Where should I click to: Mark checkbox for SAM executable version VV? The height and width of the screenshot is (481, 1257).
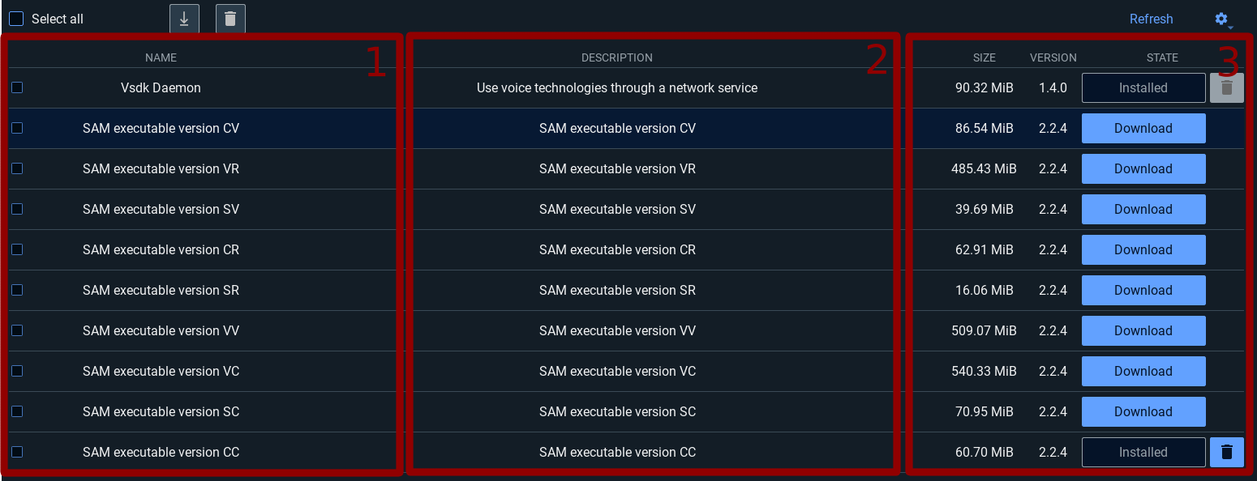(x=17, y=330)
